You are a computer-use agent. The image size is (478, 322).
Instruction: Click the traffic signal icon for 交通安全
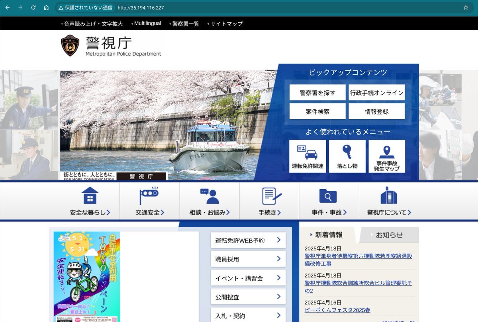tap(149, 196)
